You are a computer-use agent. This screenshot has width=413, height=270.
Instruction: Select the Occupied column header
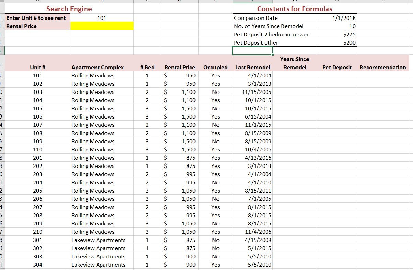[215, 67]
